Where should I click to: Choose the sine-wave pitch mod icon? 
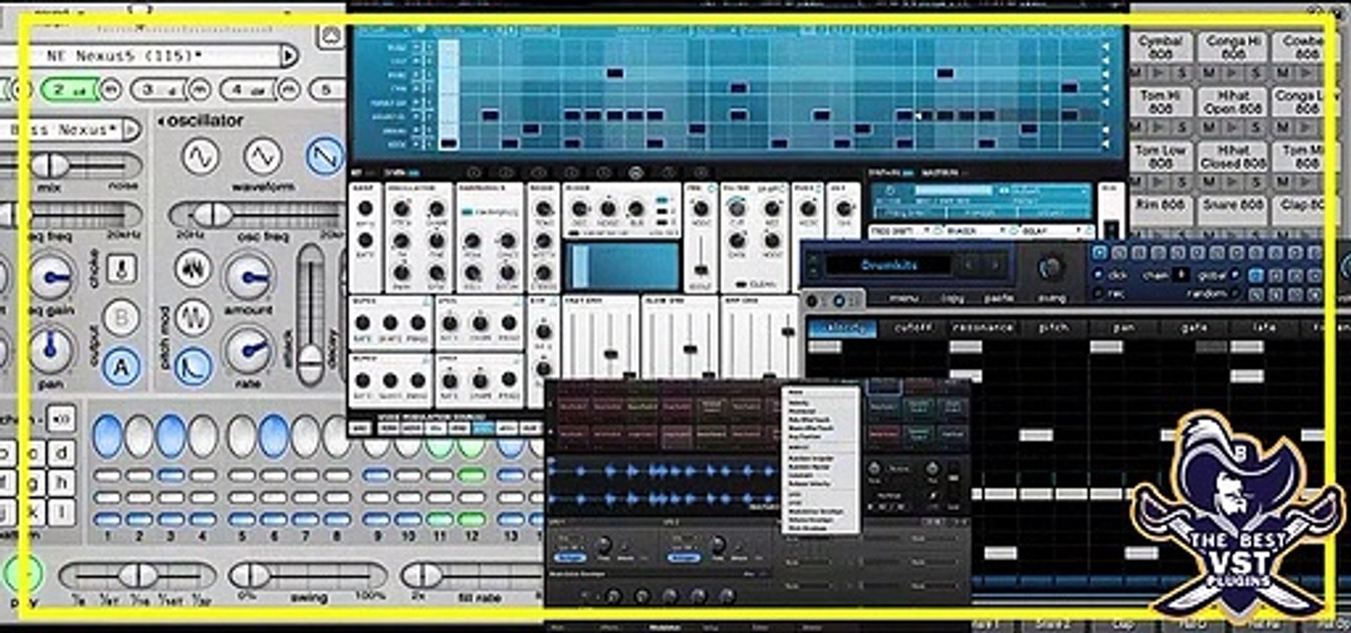pyautogui.click(x=194, y=317)
